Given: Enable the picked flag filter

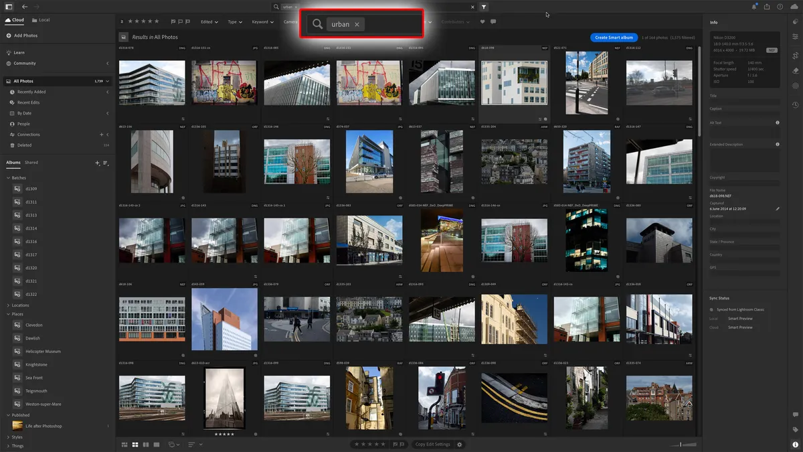Looking at the screenshot, I should (173, 21).
